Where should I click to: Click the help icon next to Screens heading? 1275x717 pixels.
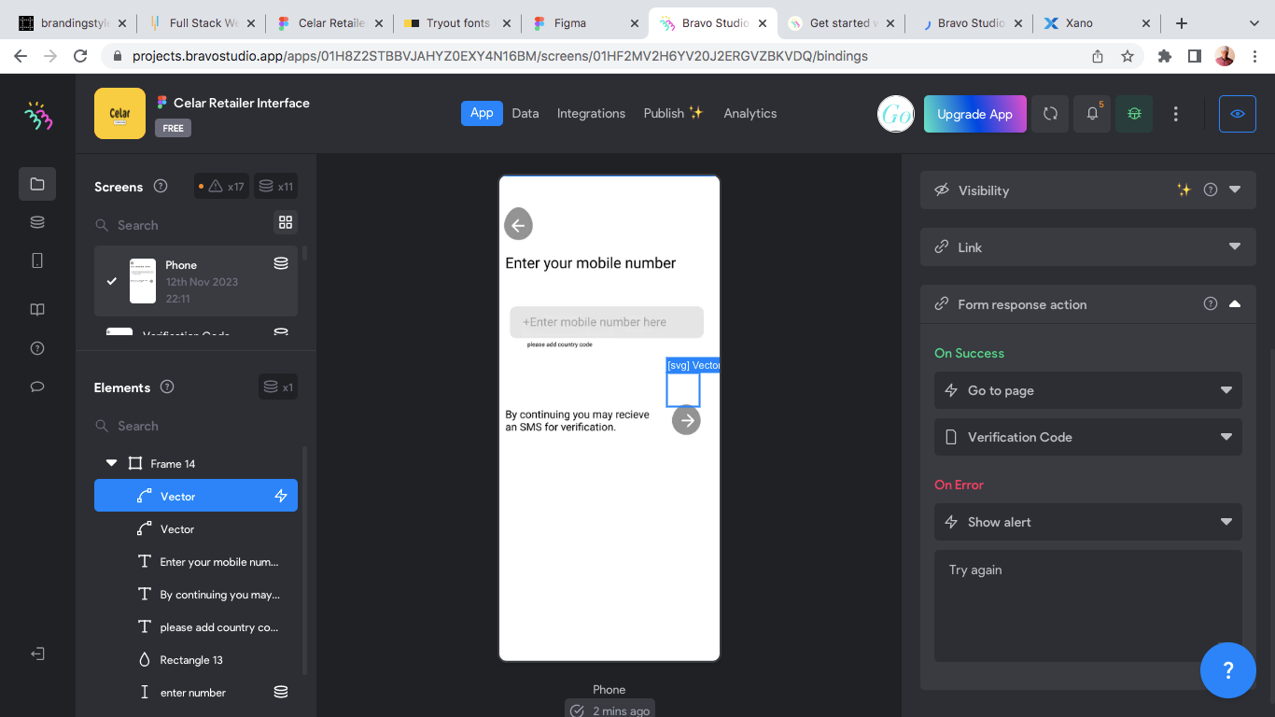pyautogui.click(x=161, y=186)
